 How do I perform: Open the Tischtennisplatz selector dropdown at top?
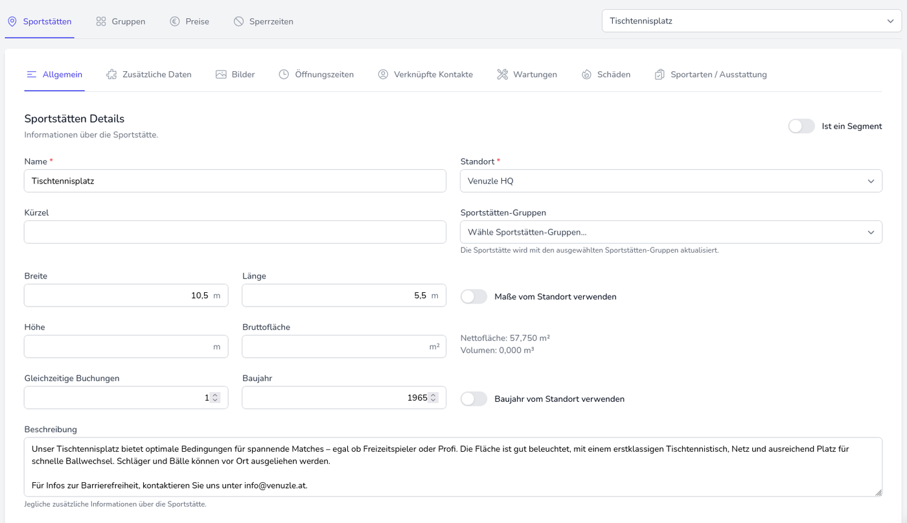(x=752, y=21)
